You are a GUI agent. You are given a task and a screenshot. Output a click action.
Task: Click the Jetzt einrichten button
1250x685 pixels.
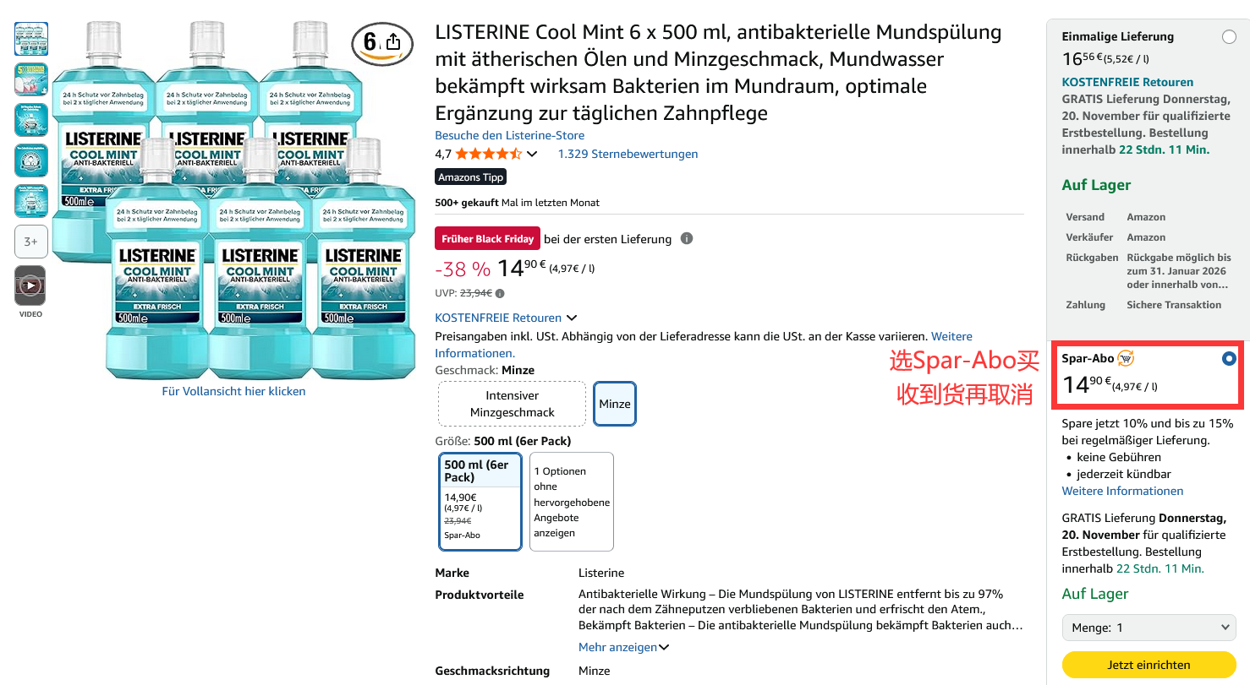[x=1149, y=665]
